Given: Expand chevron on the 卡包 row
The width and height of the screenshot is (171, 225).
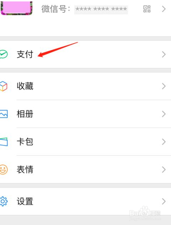Looking at the screenshot, I should 164,142.
